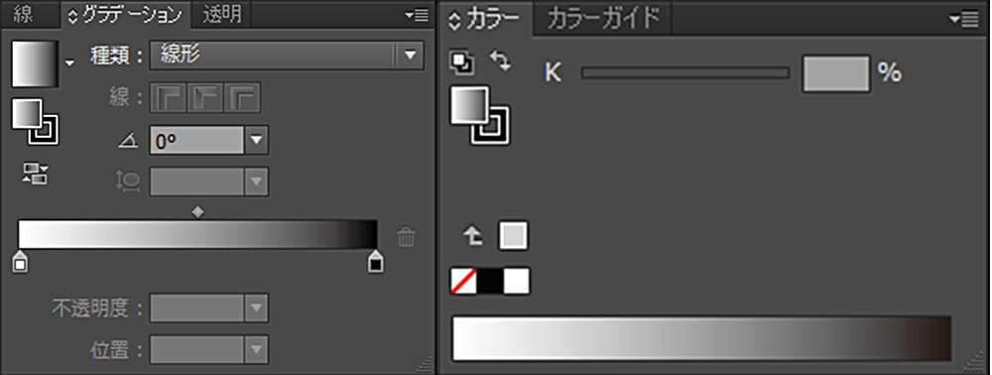Open gradient swatch preset dropdown arrow

click(x=69, y=62)
